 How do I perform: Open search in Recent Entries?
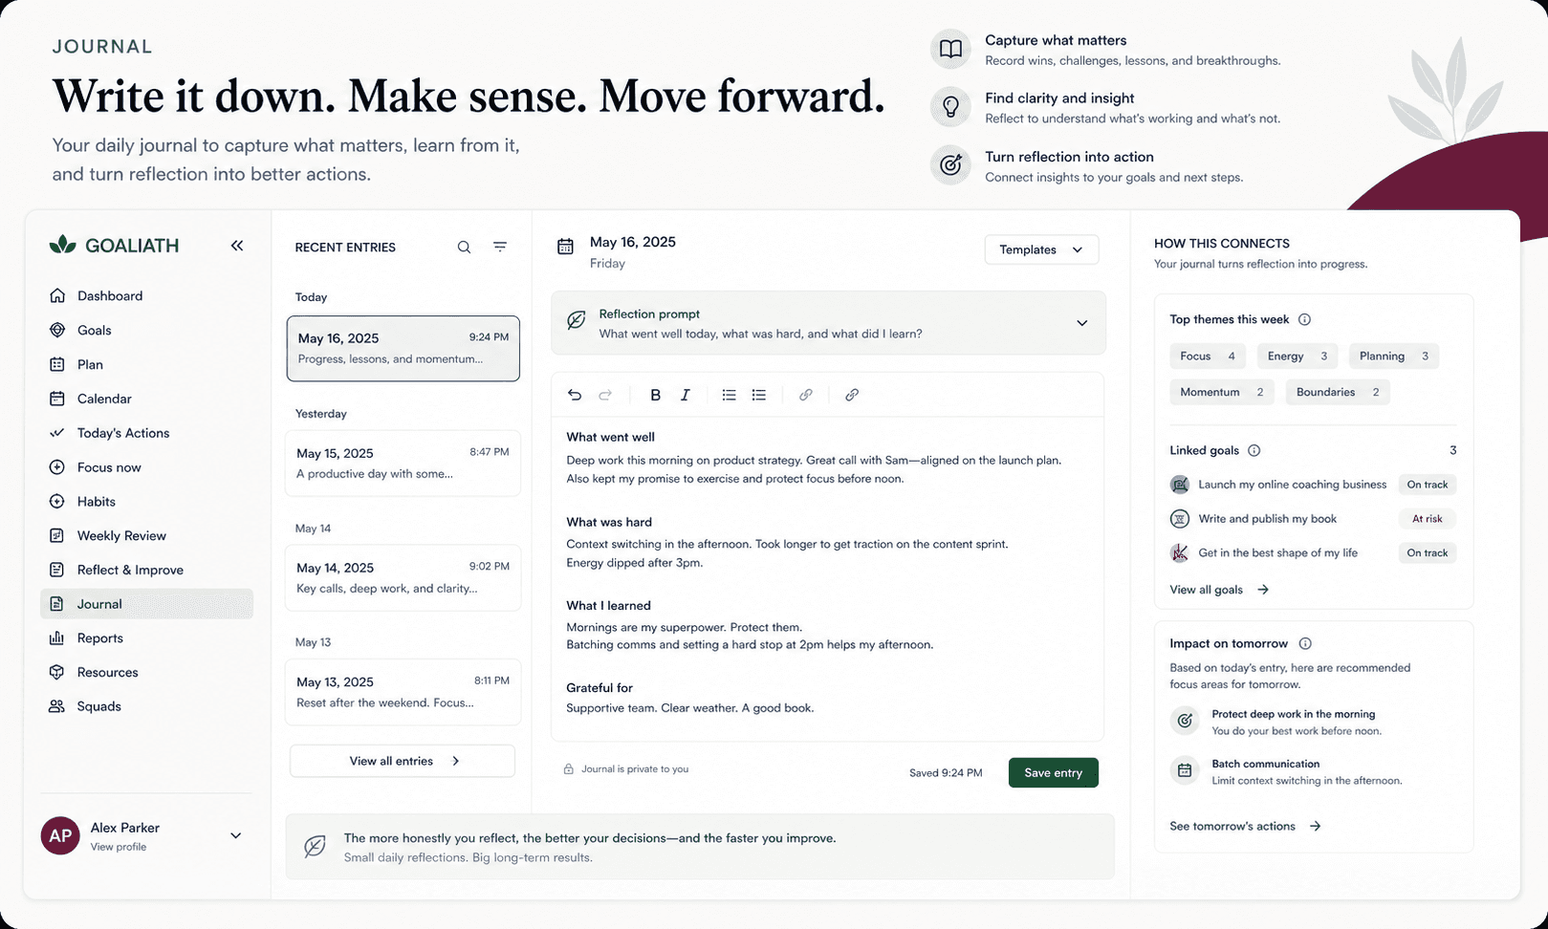464,247
